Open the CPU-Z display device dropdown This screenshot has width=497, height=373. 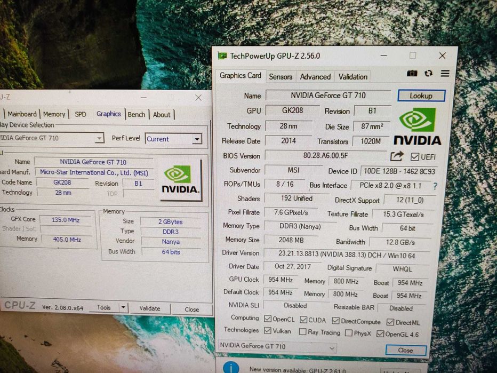(x=52, y=138)
